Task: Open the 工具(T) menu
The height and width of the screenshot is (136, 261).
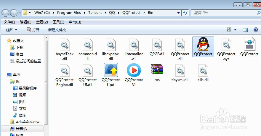Action: pos(58,22)
